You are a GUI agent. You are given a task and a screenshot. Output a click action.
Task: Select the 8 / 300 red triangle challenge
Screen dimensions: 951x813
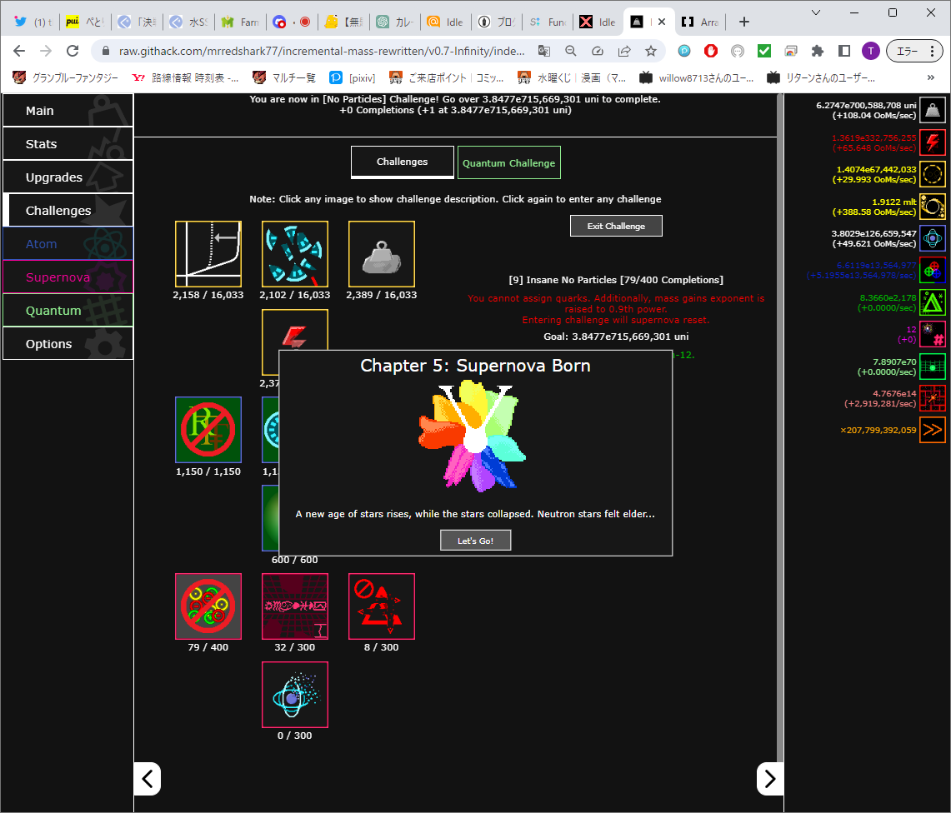(382, 606)
